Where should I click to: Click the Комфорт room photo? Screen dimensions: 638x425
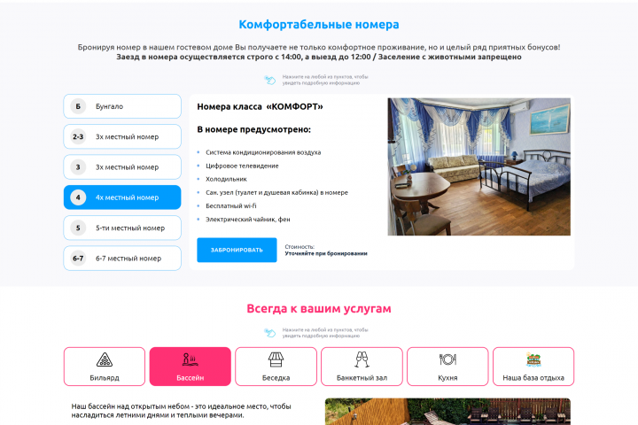coord(478,166)
